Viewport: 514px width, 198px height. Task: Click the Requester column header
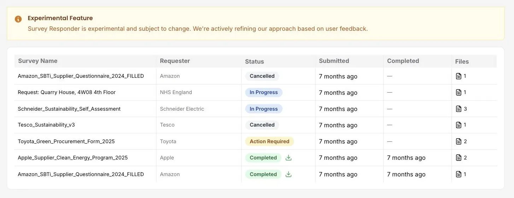pyautogui.click(x=175, y=61)
